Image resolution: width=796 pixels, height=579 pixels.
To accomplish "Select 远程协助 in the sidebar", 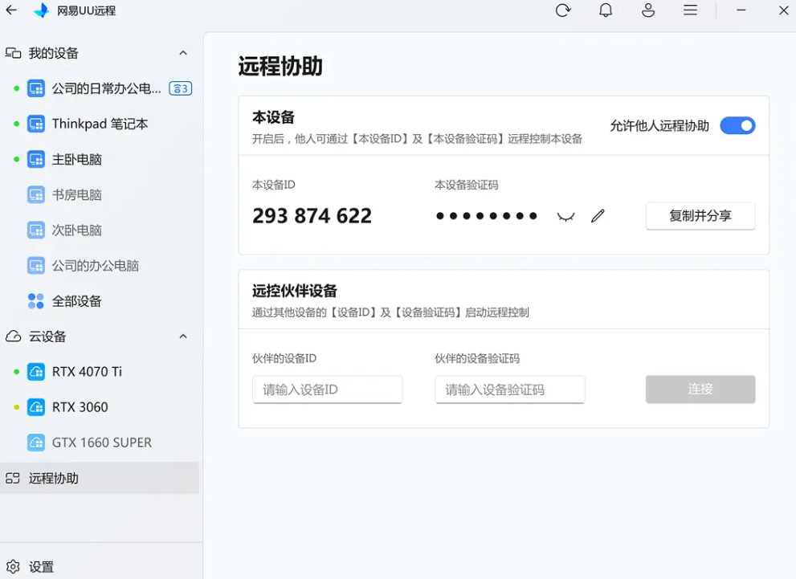I will (54, 478).
